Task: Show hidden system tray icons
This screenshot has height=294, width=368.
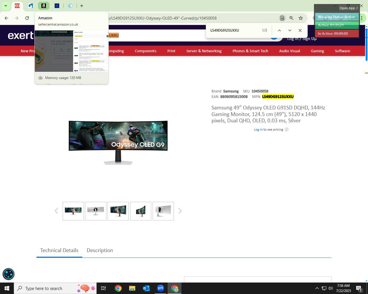Action: [x=317, y=288]
